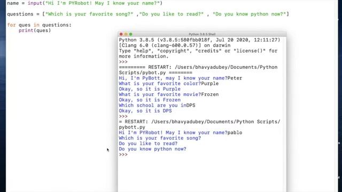Click the second '= RESTART:' line

tap(199, 122)
